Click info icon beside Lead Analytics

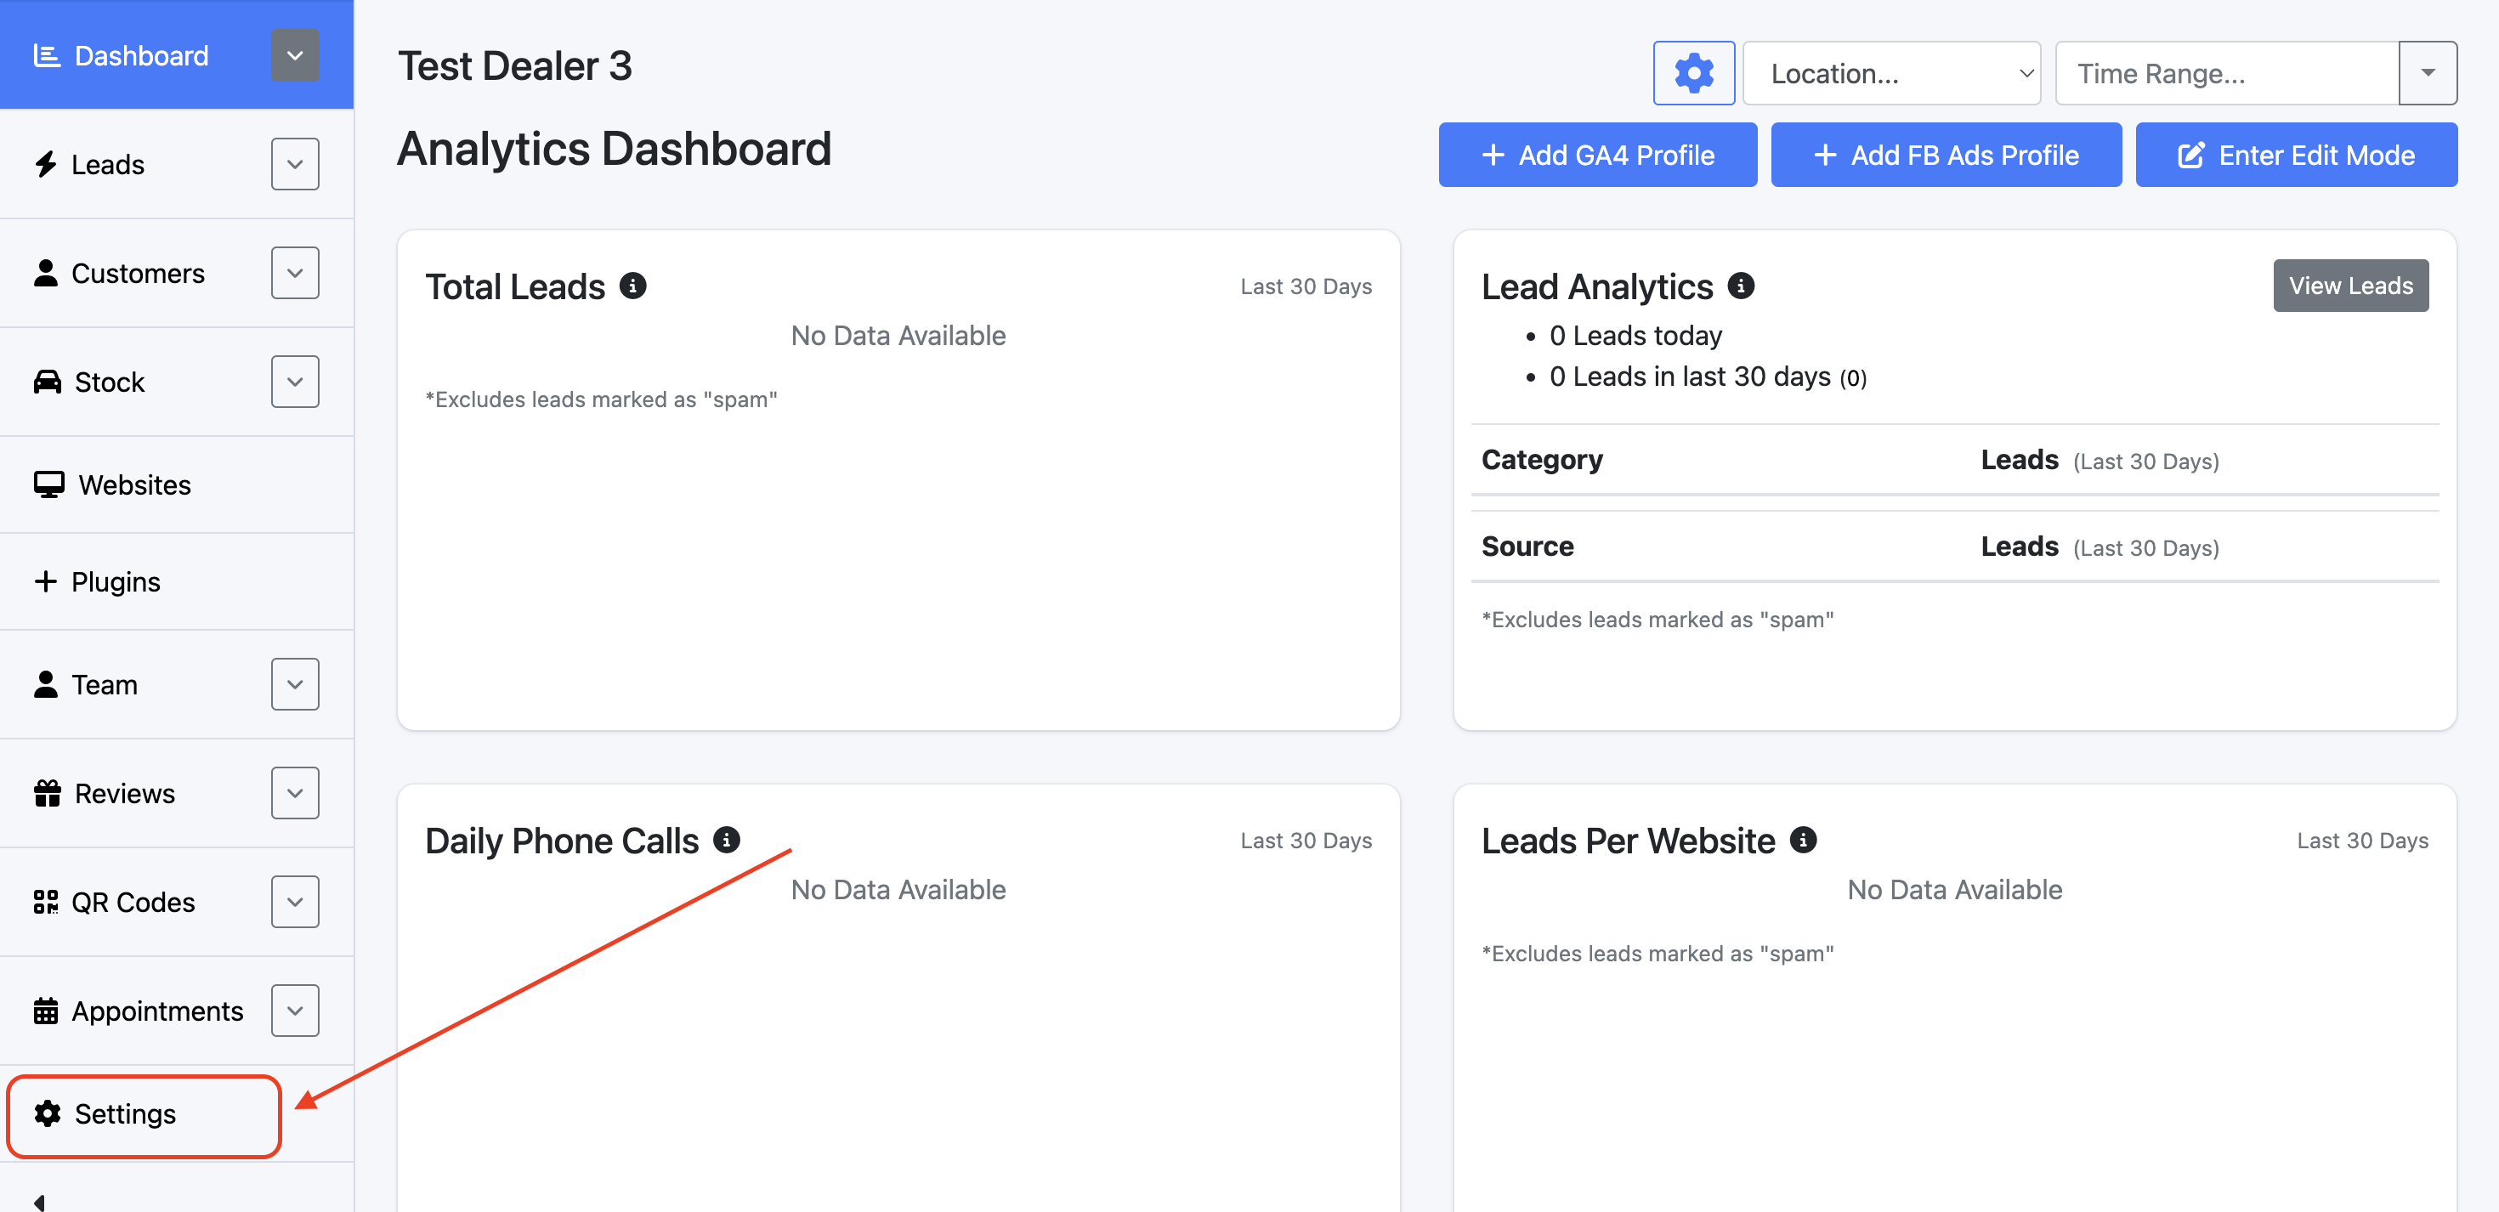[x=1741, y=286]
